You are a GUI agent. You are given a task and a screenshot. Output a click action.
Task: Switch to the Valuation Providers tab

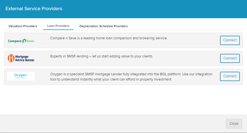23,26
